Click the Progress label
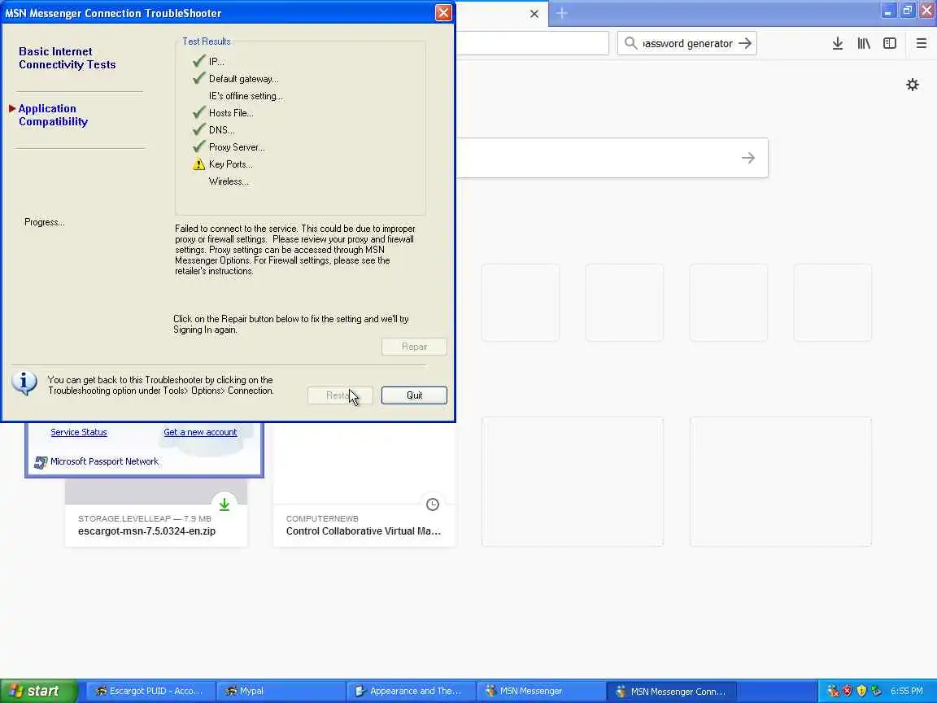 (44, 222)
